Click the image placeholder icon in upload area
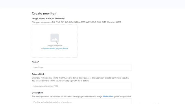The image size is (185, 104). pos(55,38)
